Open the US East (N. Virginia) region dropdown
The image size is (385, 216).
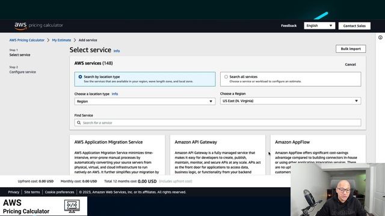click(x=291, y=101)
